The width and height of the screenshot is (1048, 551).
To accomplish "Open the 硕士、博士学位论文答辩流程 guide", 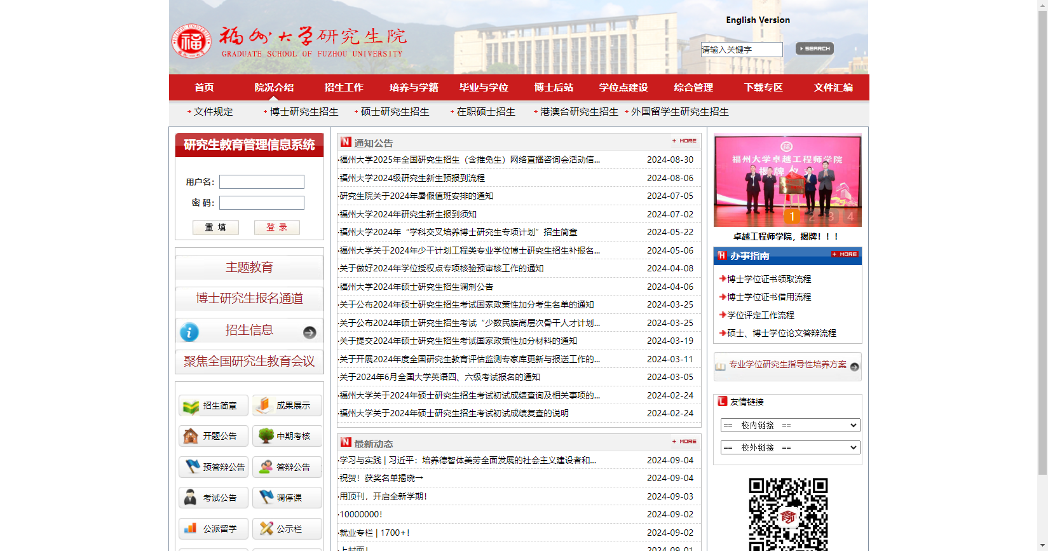I will coord(782,333).
